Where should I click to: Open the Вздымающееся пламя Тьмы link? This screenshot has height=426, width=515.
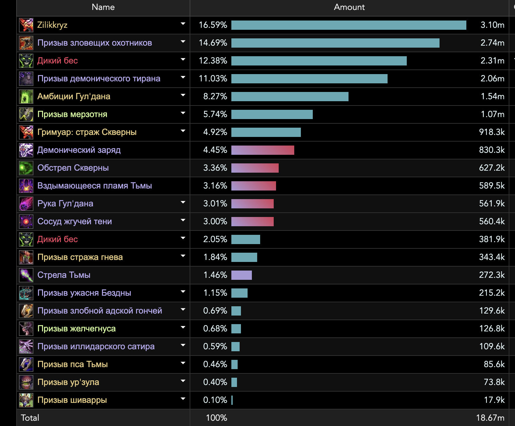[94, 186]
